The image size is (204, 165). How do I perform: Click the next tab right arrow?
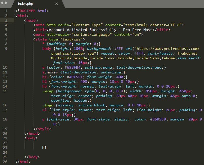[6, 3]
